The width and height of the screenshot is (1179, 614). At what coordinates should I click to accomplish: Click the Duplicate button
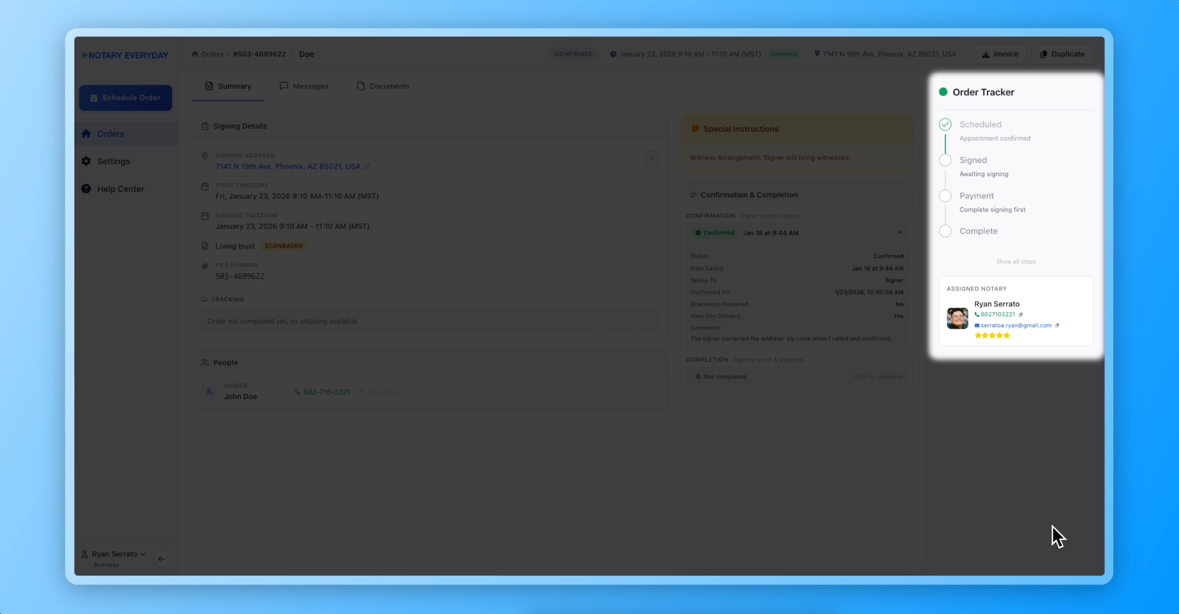(1062, 54)
